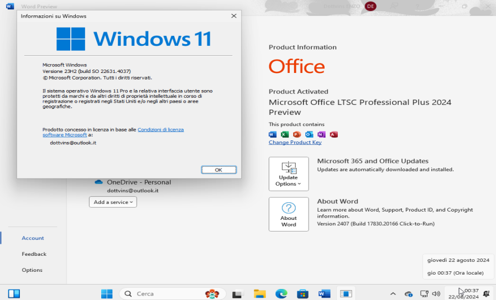Click the search highlights flower icon
Image resolution: width=496 pixels, height=300 pixels.
(212, 294)
